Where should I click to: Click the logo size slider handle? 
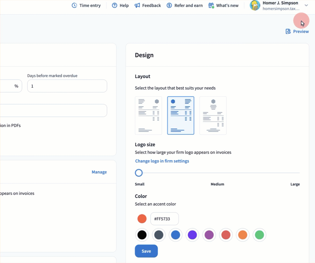(139, 173)
